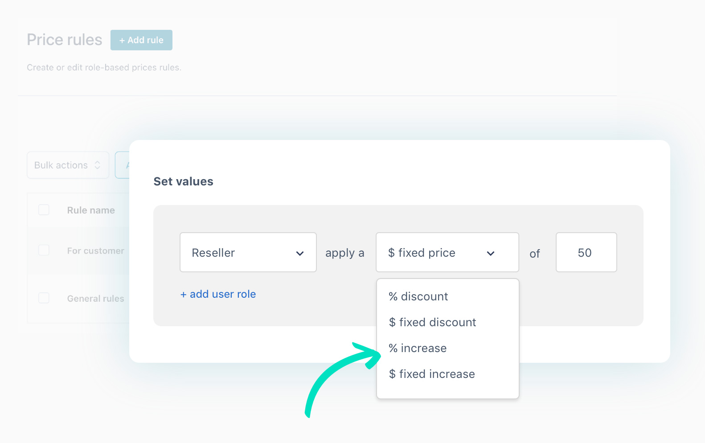Image resolution: width=705 pixels, height=443 pixels.
Task: Choose "$ fixed increase" from the list
Action: (431, 374)
